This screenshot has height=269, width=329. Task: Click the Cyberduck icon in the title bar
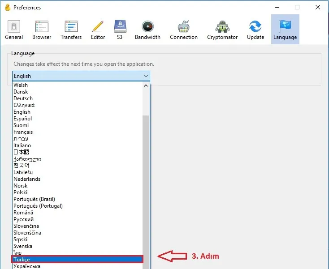(x=8, y=7)
